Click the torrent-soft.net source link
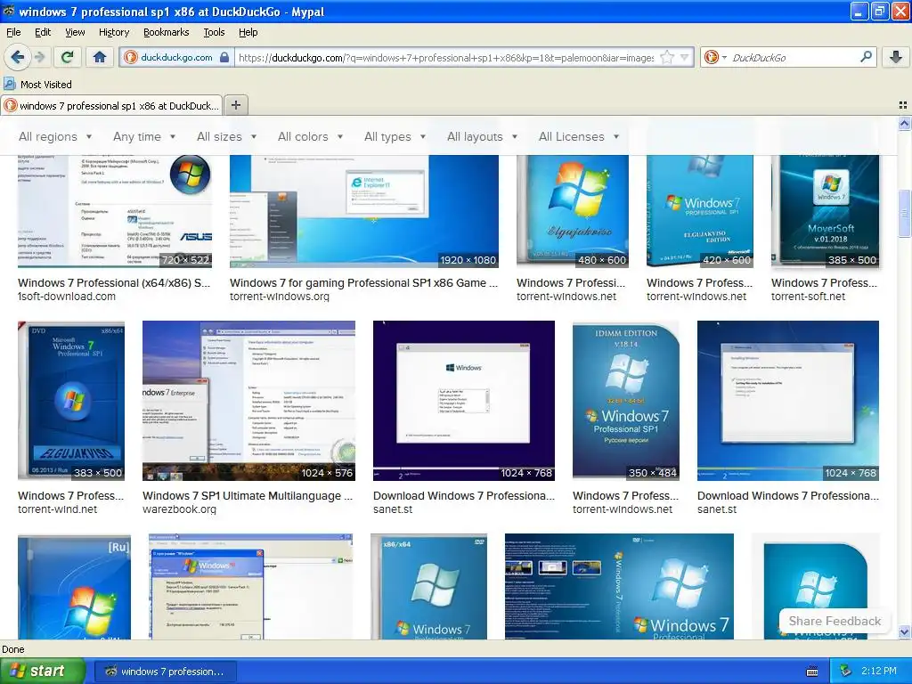Image resolution: width=912 pixels, height=684 pixels. (x=808, y=297)
